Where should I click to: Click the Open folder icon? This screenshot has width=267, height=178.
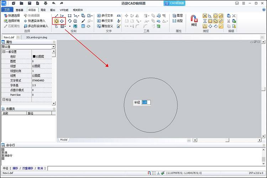point(21,3)
